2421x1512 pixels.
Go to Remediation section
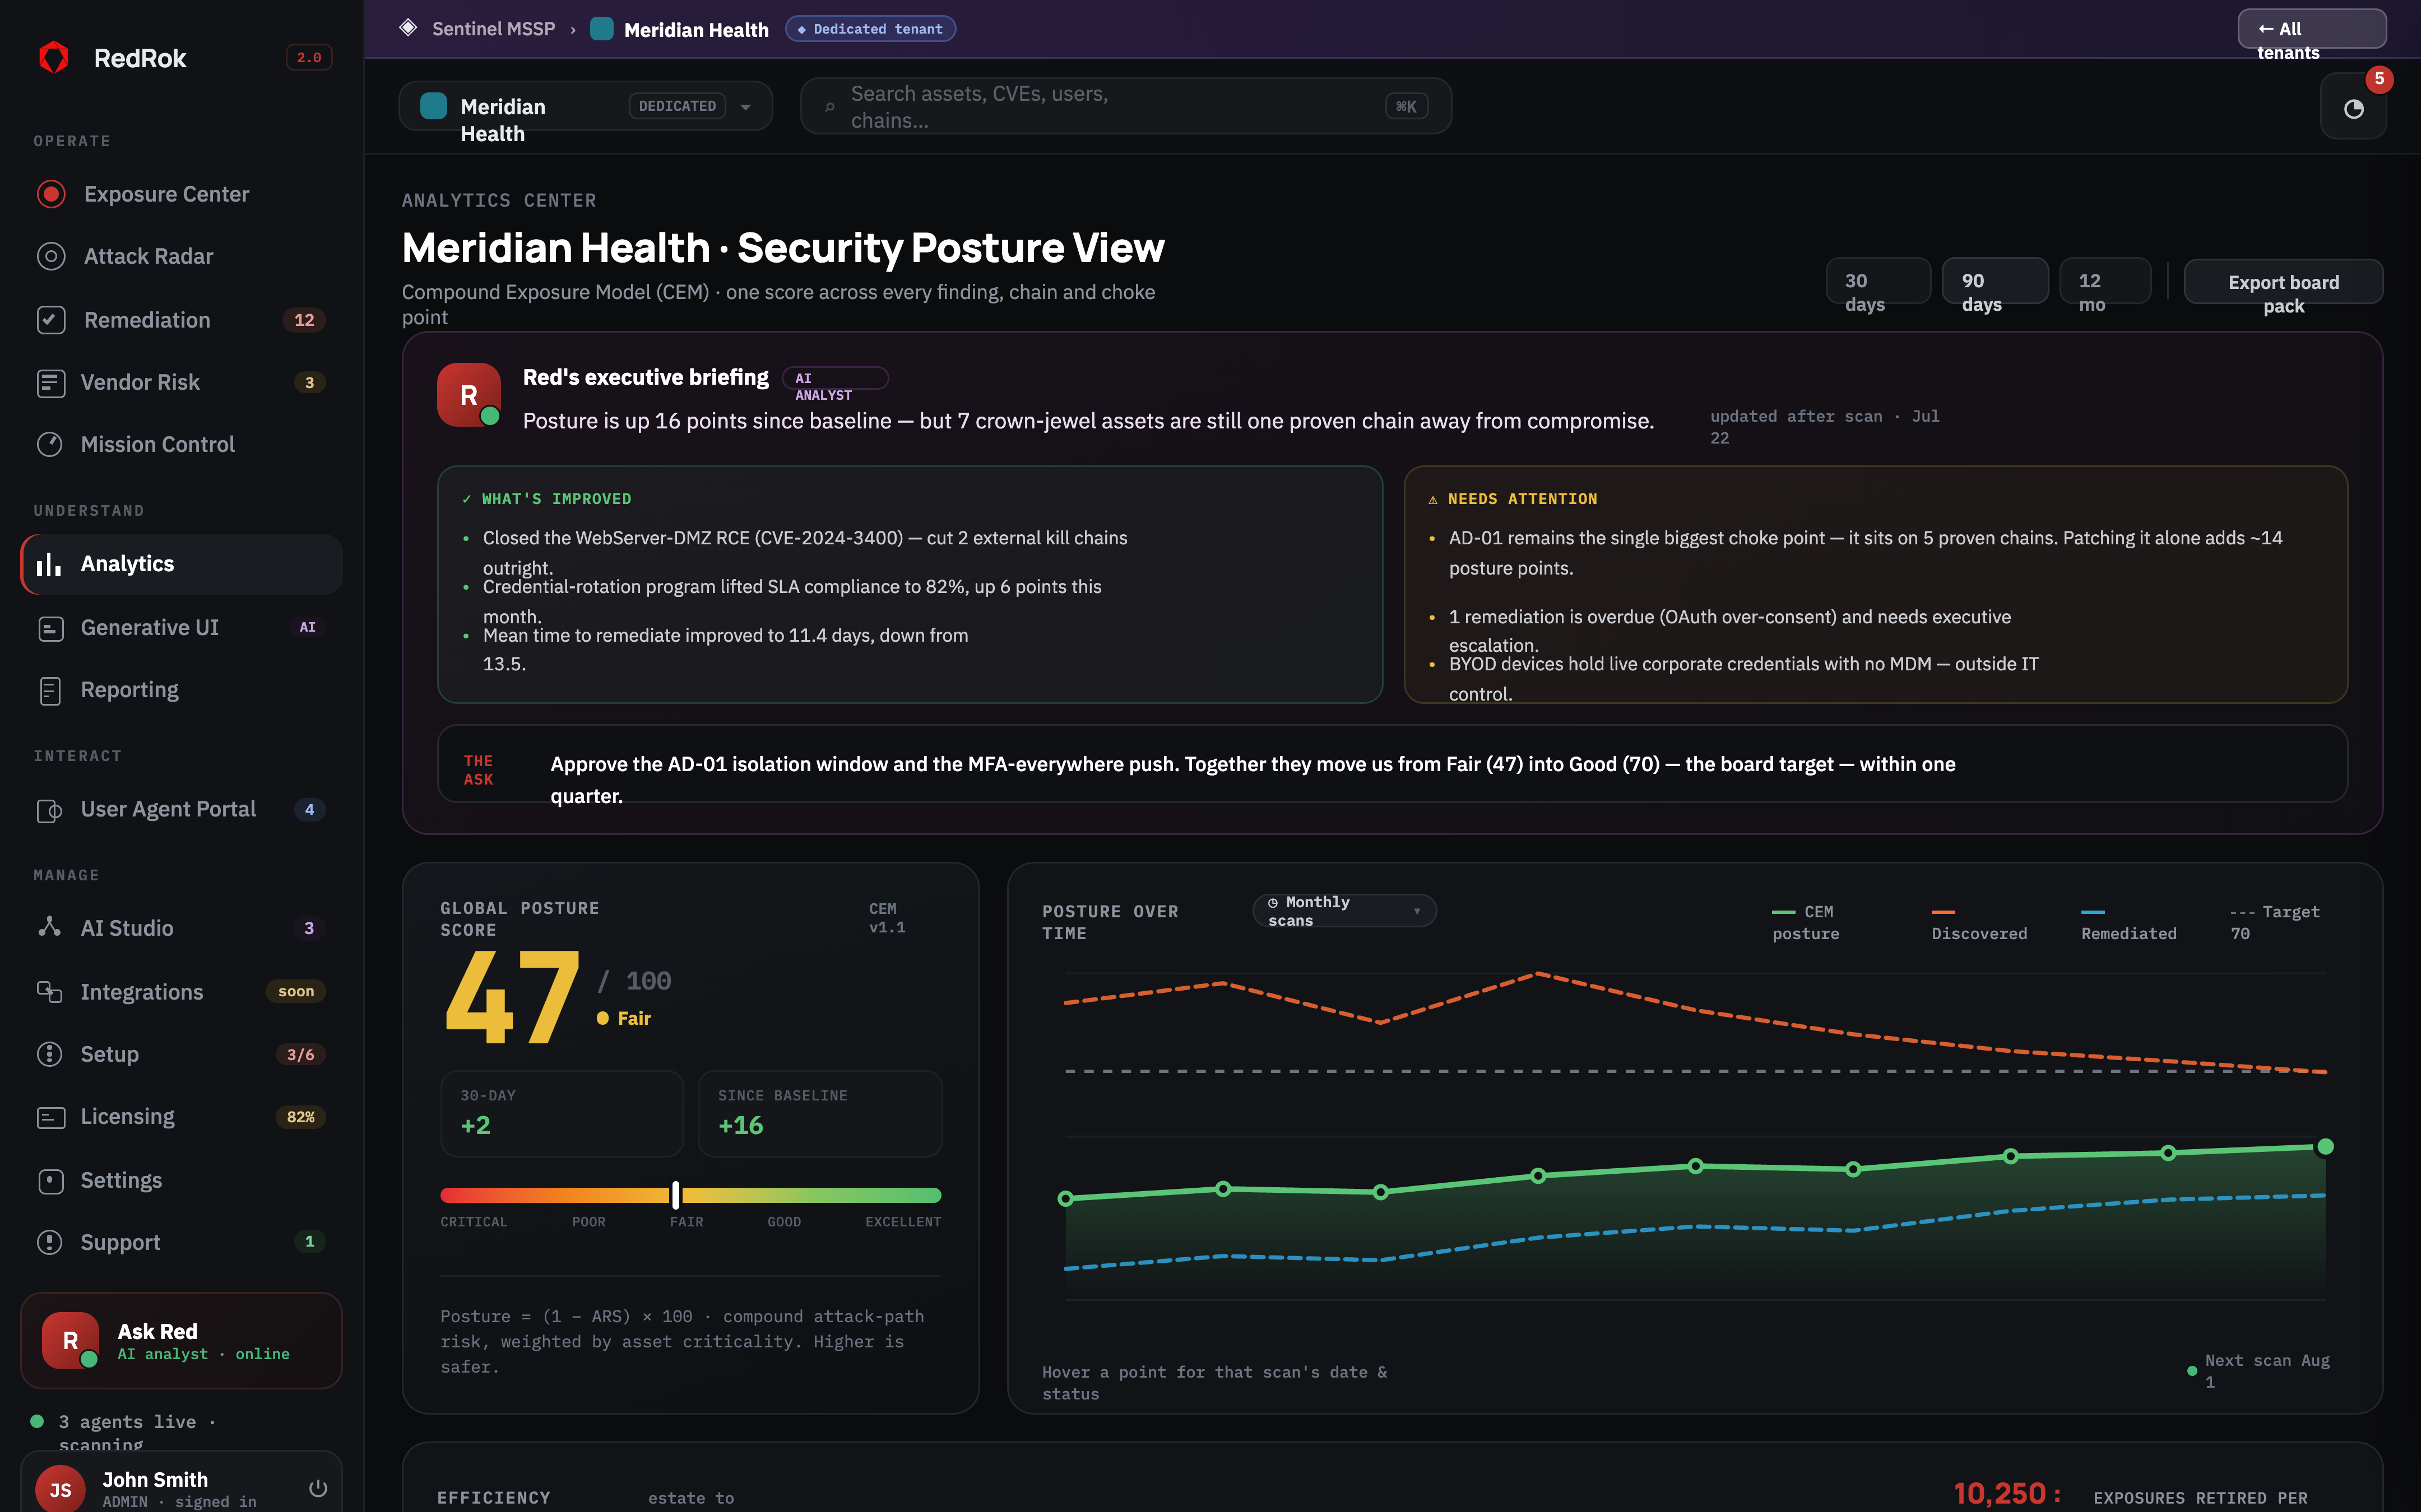pos(181,320)
